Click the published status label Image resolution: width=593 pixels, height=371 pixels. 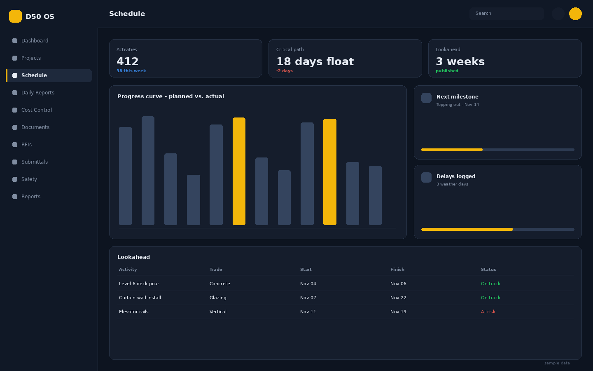(x=447, y=71)
